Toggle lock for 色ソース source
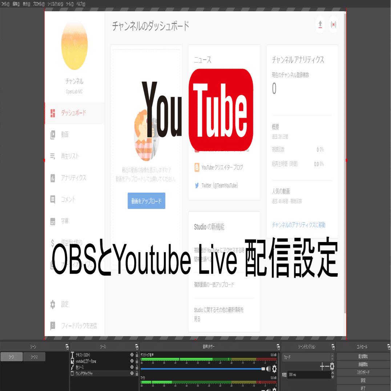391x391 pixels. pos(137,367)
